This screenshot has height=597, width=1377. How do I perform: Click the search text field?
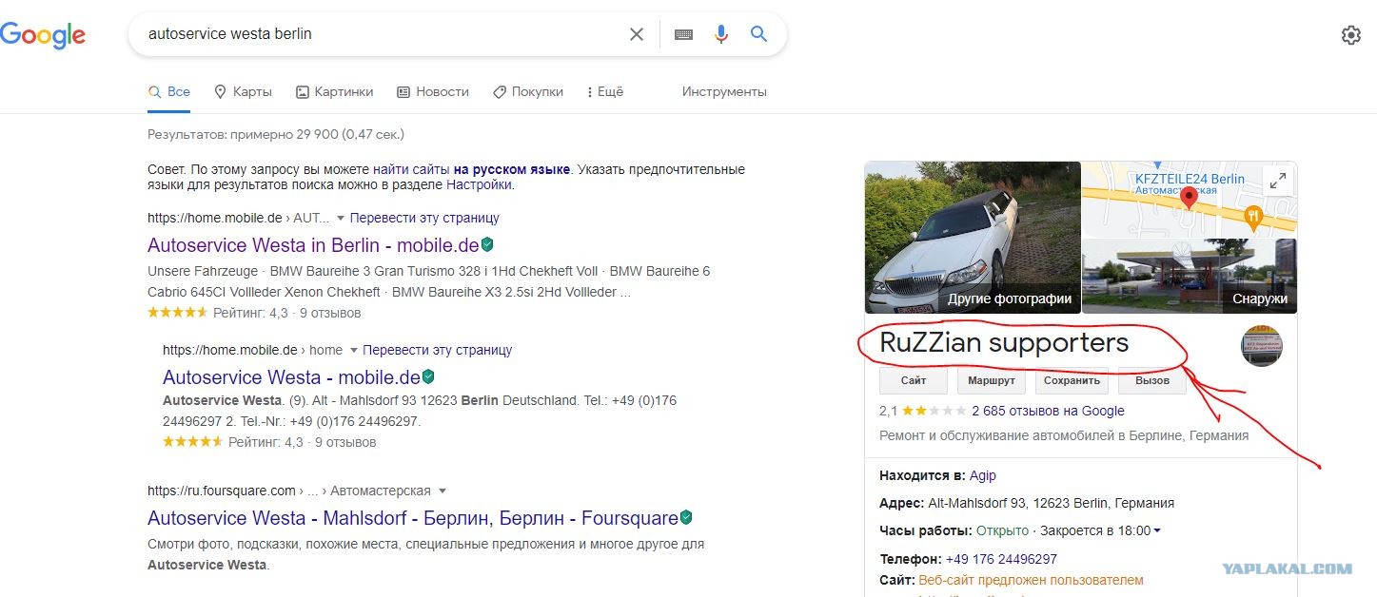pyautogui.click(x=381, y=34)
